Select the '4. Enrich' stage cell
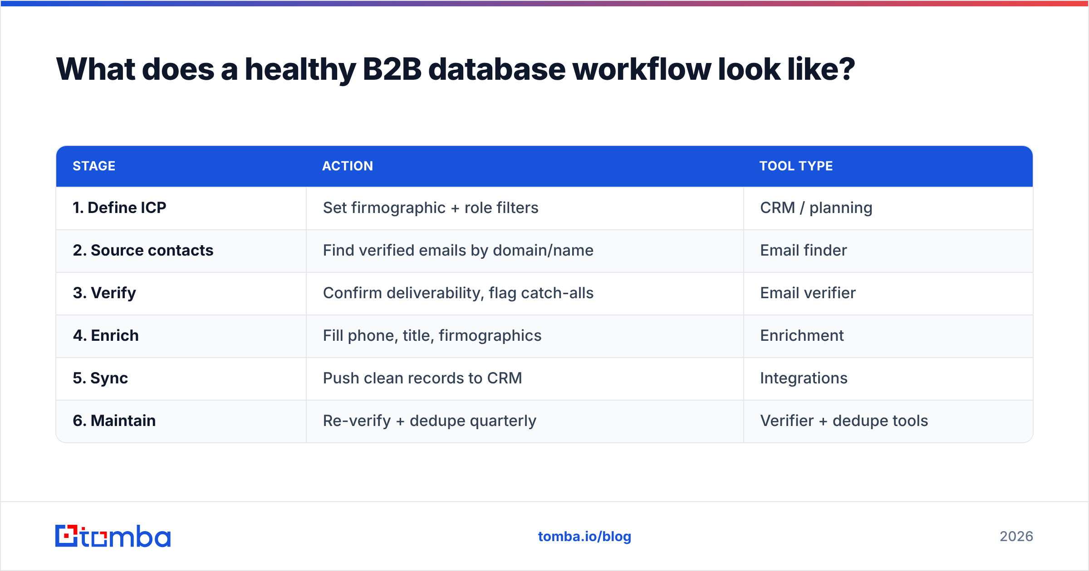 click(181, 336)
